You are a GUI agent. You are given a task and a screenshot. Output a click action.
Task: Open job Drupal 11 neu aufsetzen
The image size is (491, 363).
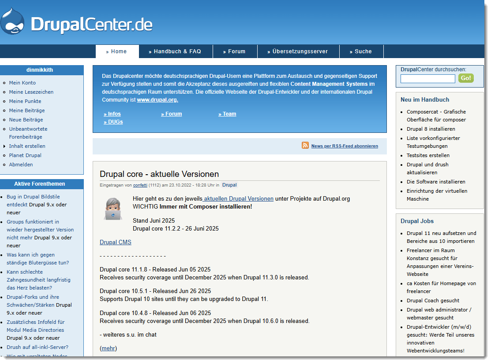(x=441, y=237)
